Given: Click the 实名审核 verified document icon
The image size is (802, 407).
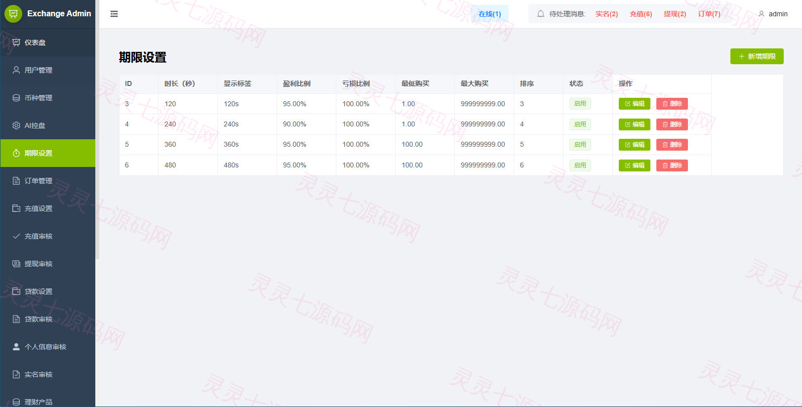Looking at the screenshot, I should (16, 374).
